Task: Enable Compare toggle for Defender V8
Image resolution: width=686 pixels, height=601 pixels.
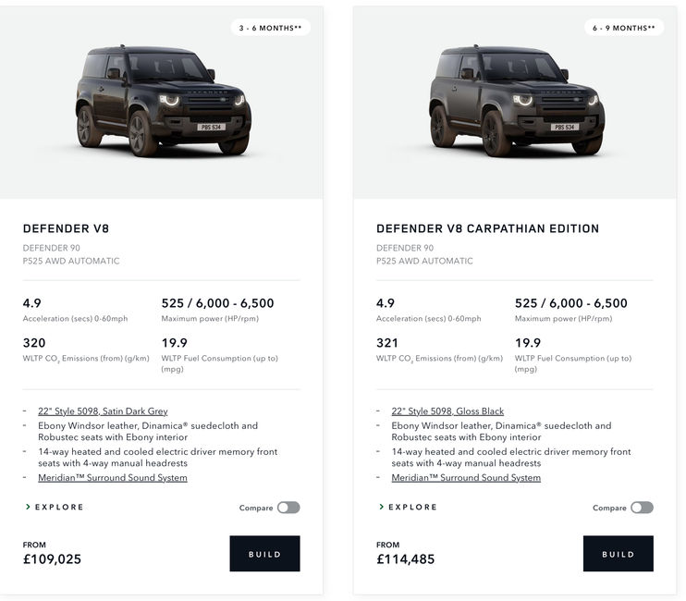Action: (288, 508)
